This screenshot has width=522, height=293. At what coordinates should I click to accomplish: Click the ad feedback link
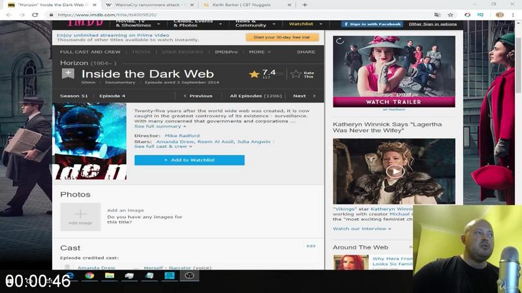(x=394, y=109)
